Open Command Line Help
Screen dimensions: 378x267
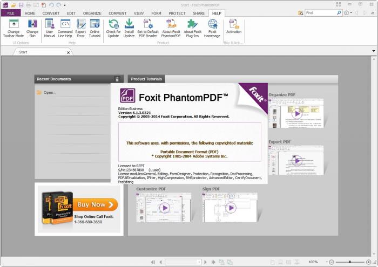click(65, 29)
